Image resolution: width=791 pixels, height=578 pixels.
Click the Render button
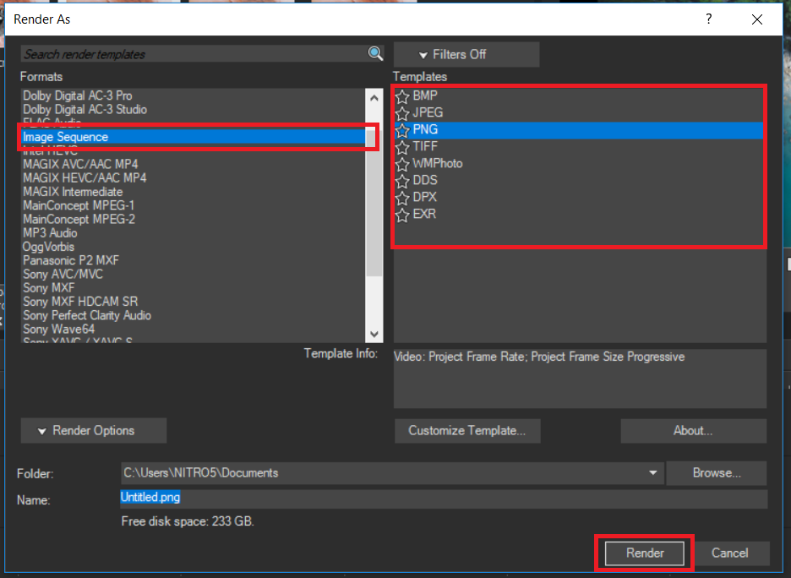point(645,553)
